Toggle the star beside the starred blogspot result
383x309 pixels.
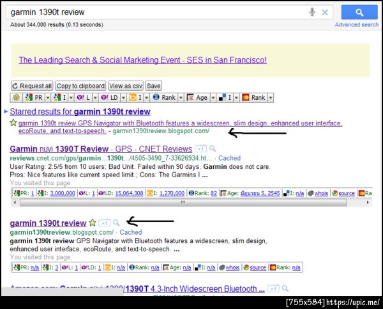(13, 123)
